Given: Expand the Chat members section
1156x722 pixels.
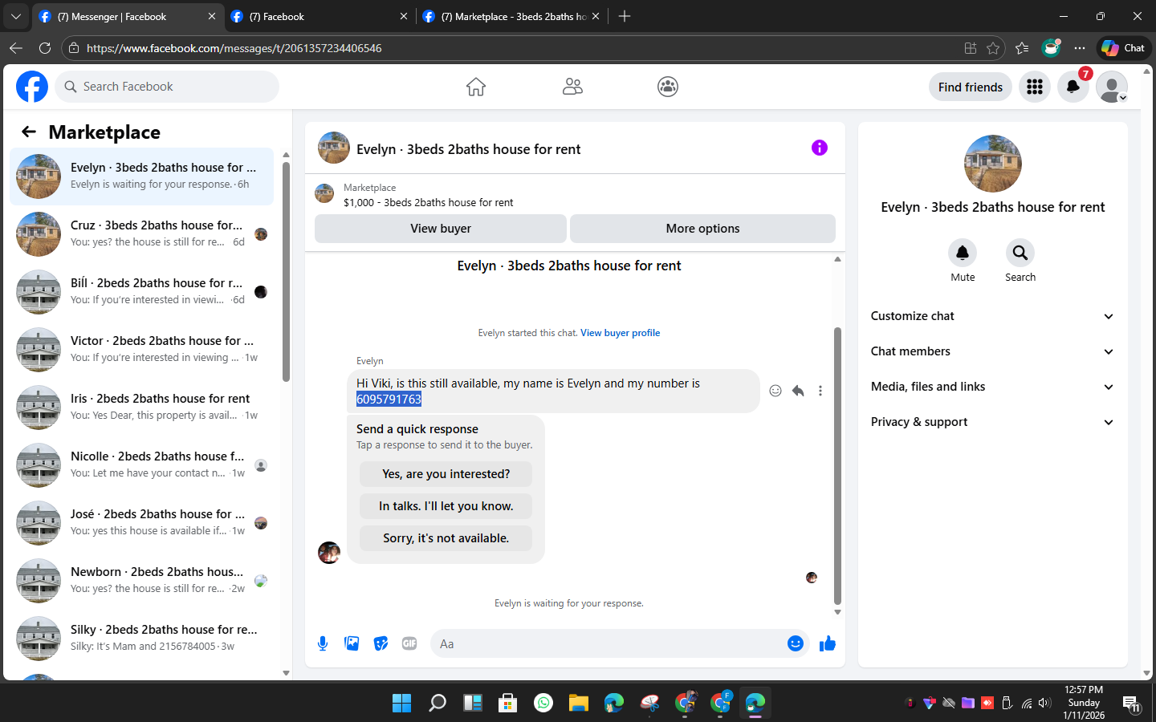Looking at the screenshot, I should coord(993,351).
